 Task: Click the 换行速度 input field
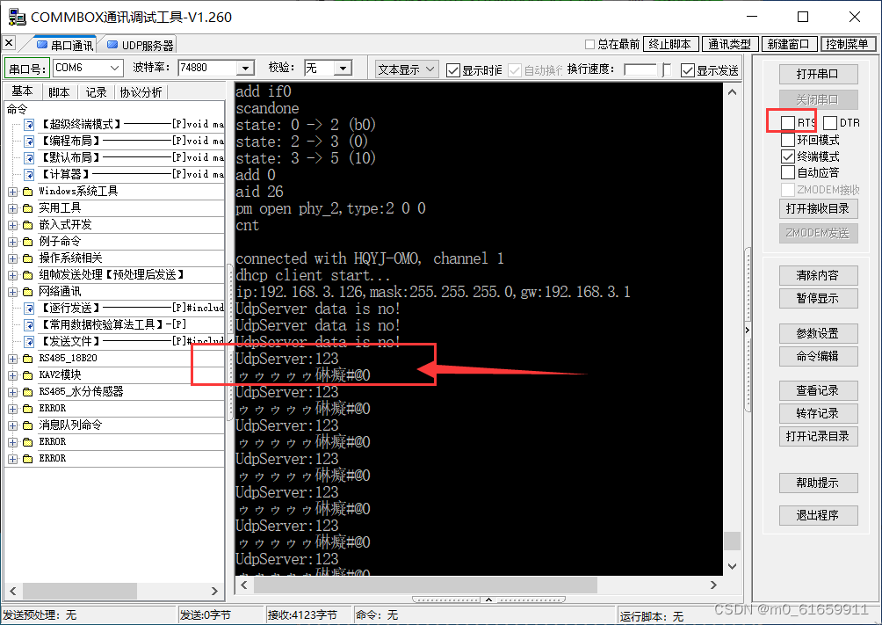(x=640, y=69)
